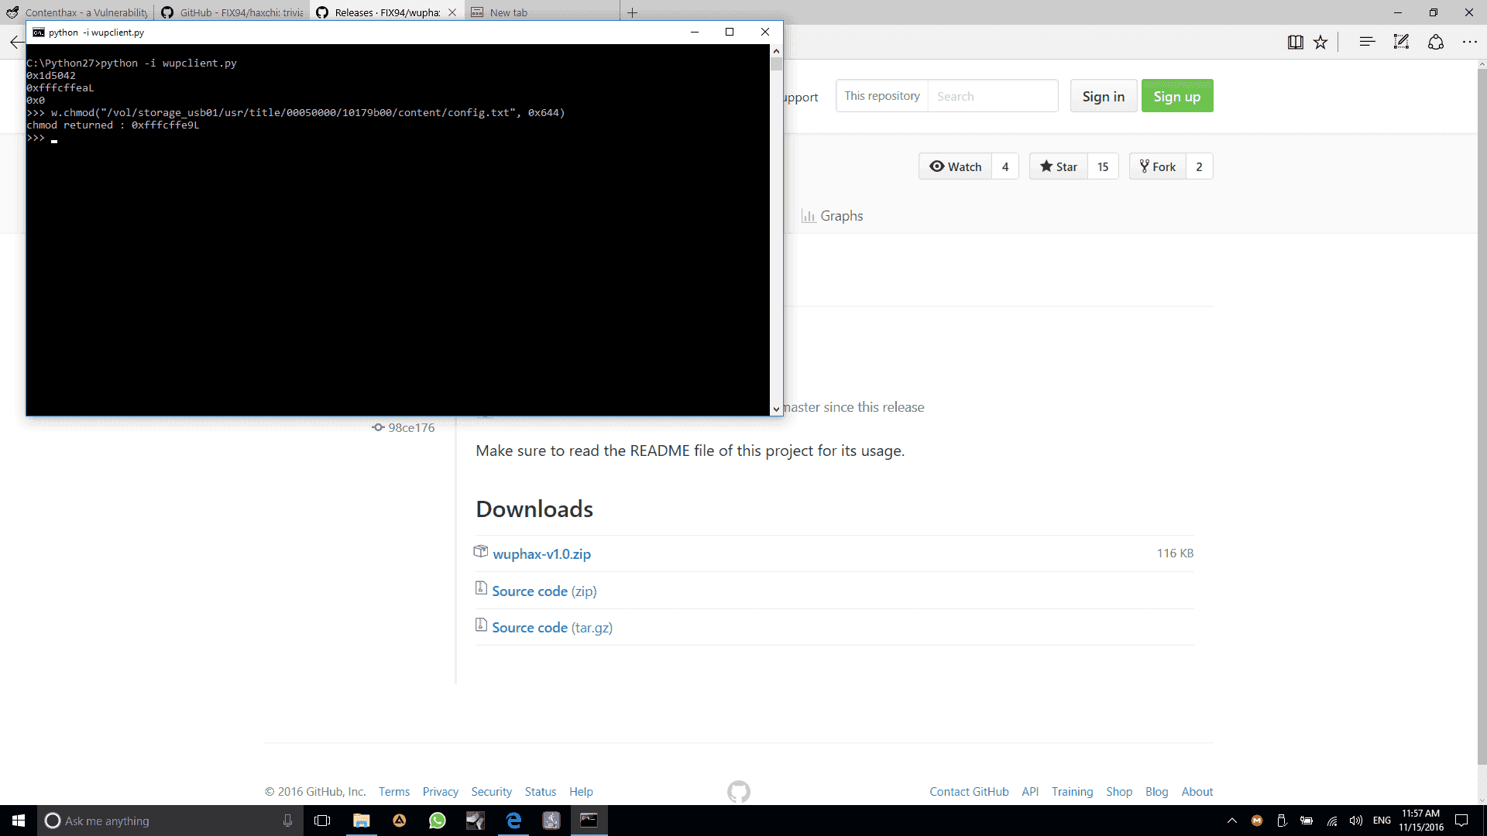1487x836 pixels.
Task: Click the green Sign up button
Action: (1176, 96)
